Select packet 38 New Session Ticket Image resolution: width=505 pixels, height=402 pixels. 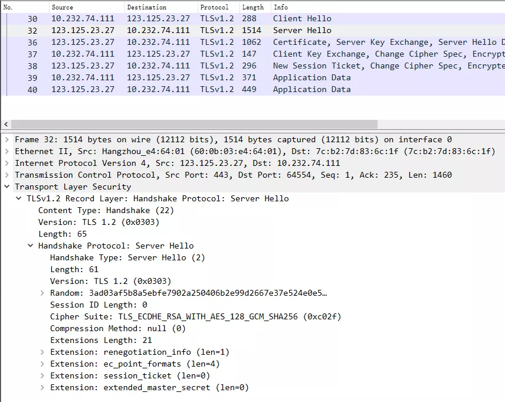253,66
